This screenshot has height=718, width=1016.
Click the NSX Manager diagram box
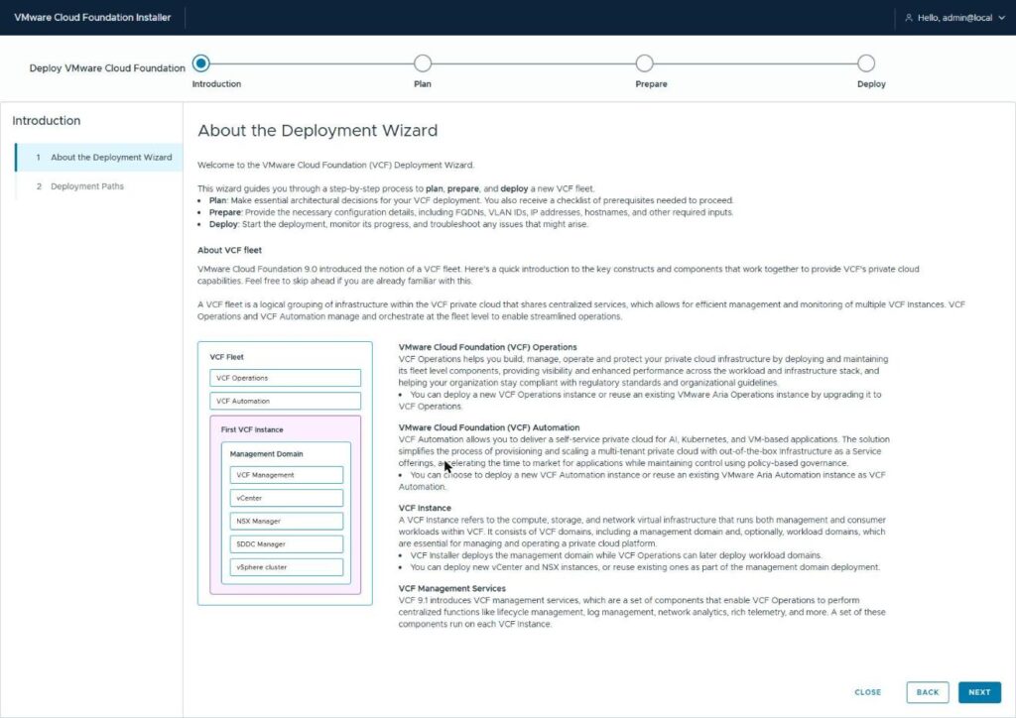pyautogui.click(x=287, y=522)
